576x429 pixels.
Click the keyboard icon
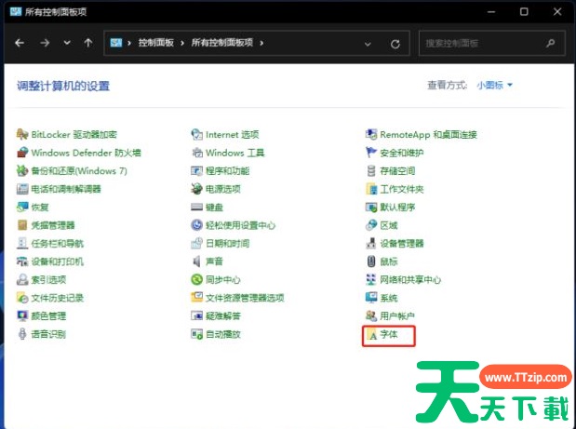coord(197,208)
